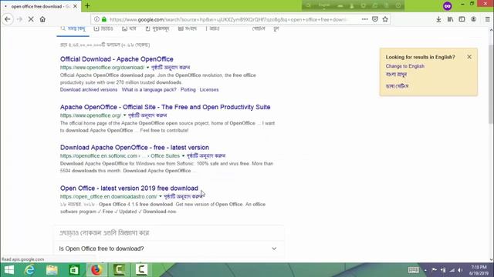
Task: Open File Explorer from the taskbar
Action: [x=52, y=270]
